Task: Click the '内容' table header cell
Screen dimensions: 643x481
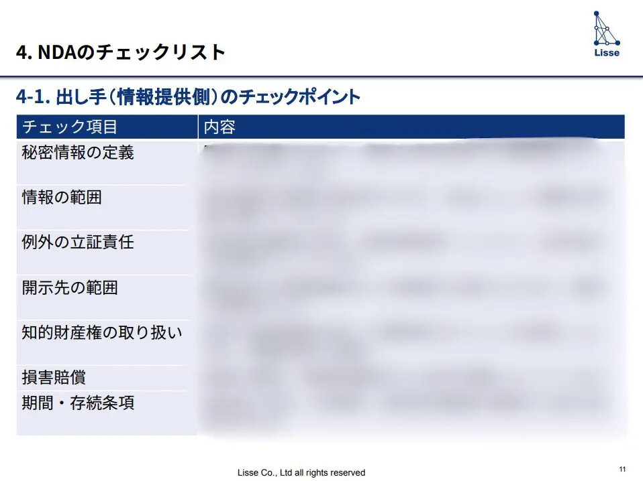Action: 219,127
